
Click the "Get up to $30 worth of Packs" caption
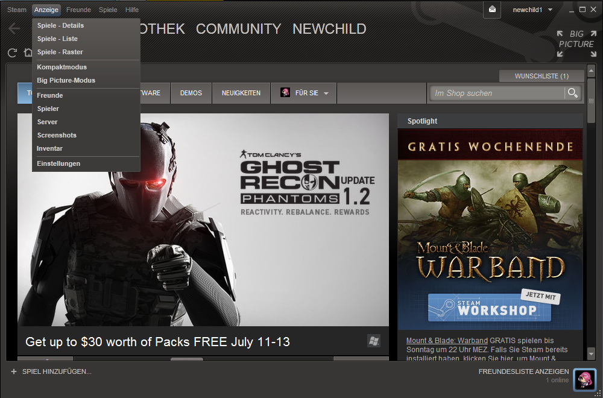pyautogui.click(x=157, y=342)
